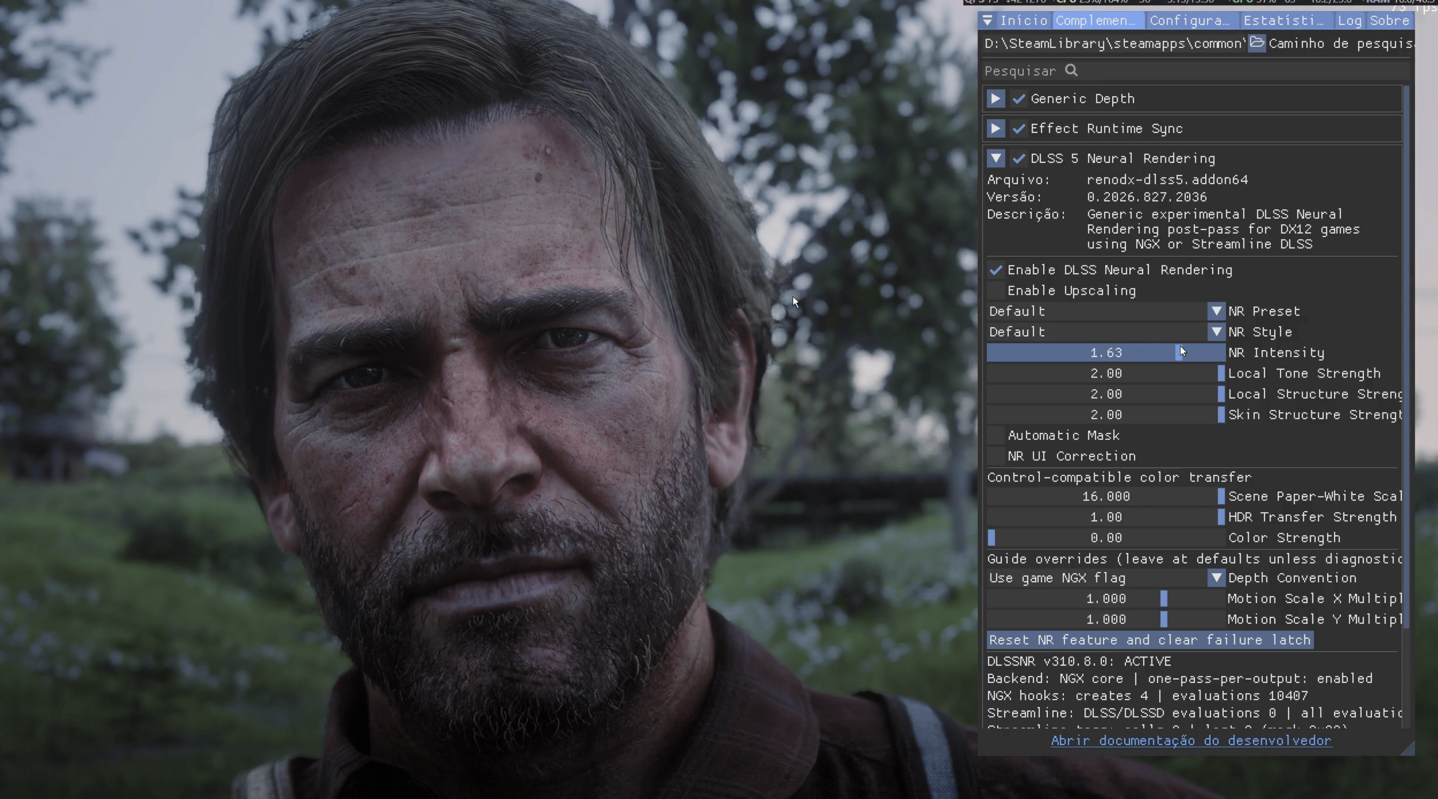Click the NGX hooks: creates 4 line
The width and height of the screenshot is (1438, 799).
(x=1147, y=696)
